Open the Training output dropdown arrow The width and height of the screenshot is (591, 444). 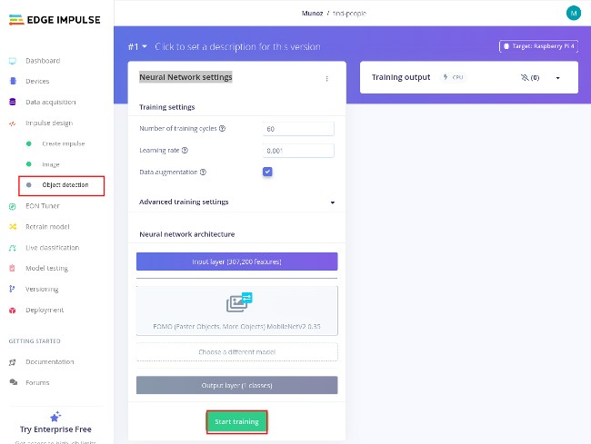tap(556, 78)
